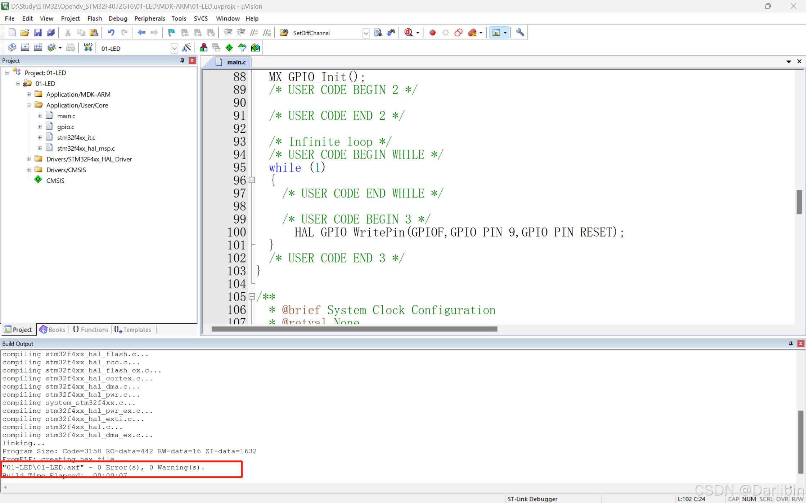Kill all breakpoints in program

472,32
